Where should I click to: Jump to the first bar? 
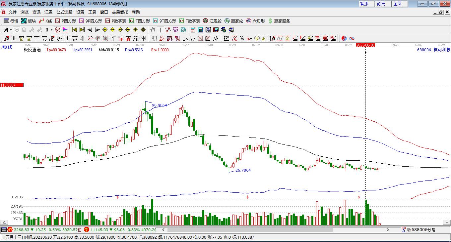[74, 30]
